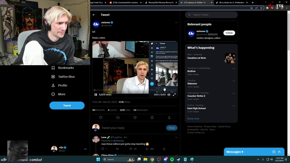
Task: Open Steam from the taskbar
Action: click(x=179, y=159)
